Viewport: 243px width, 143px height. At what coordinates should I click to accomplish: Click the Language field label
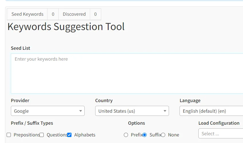tap(190, 100)
